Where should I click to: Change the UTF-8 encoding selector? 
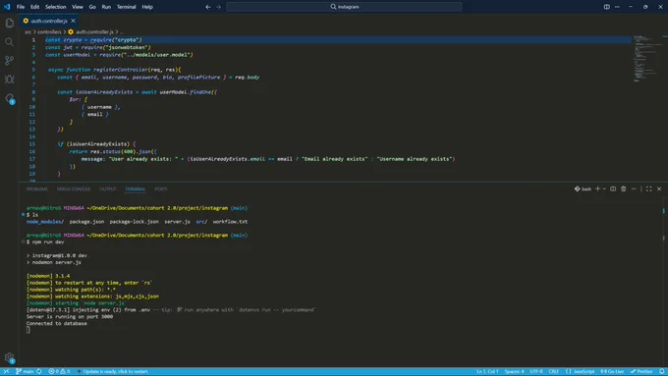536,371
